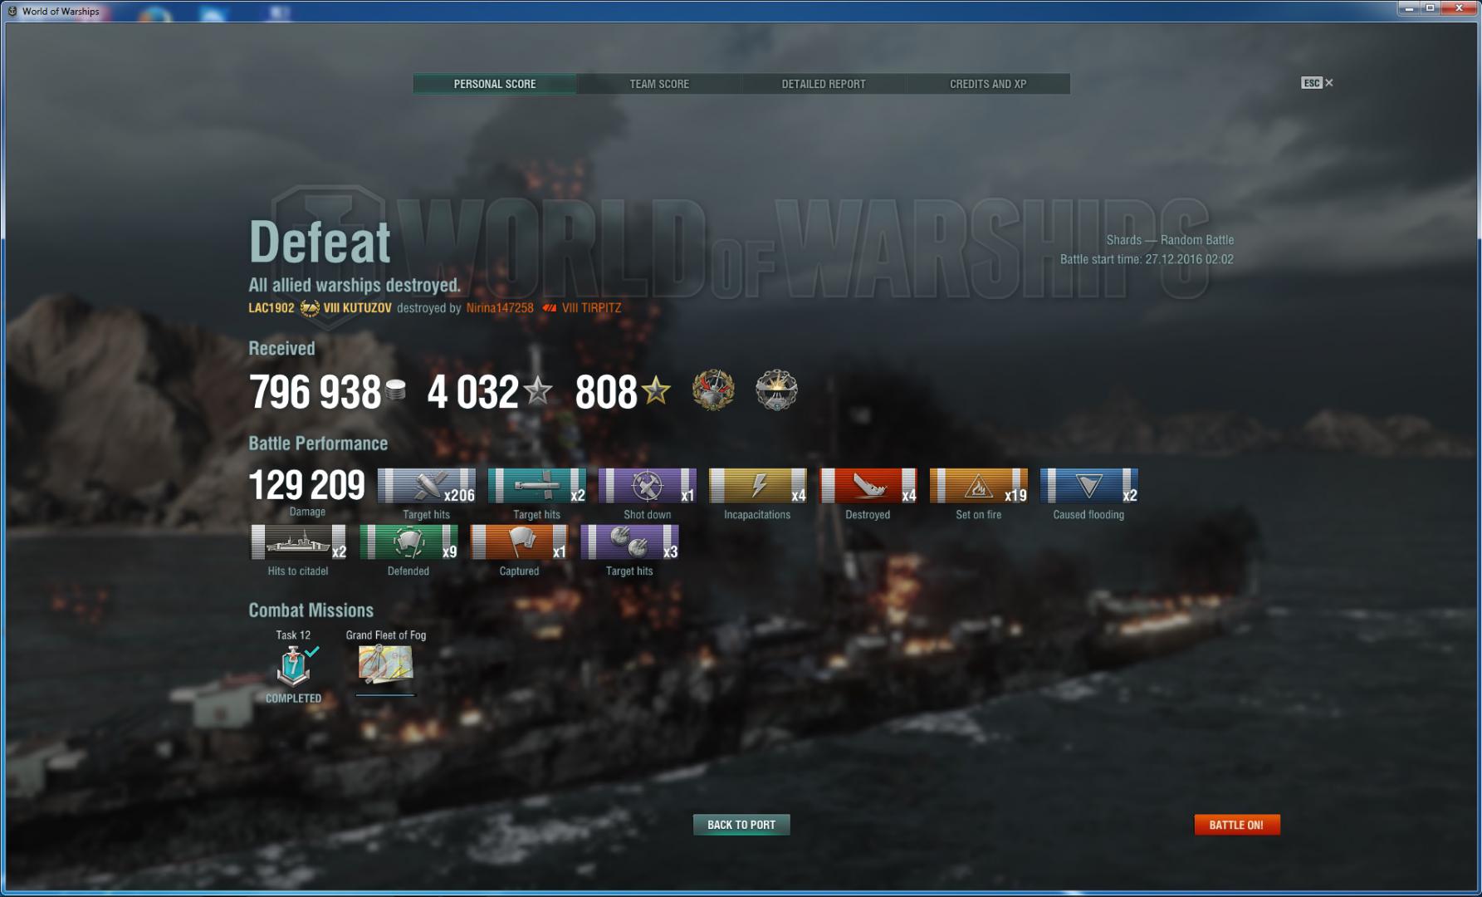Screen dimensions: 1482x897
Task: Switch to the Team Score tab
Action: (659, 84)
